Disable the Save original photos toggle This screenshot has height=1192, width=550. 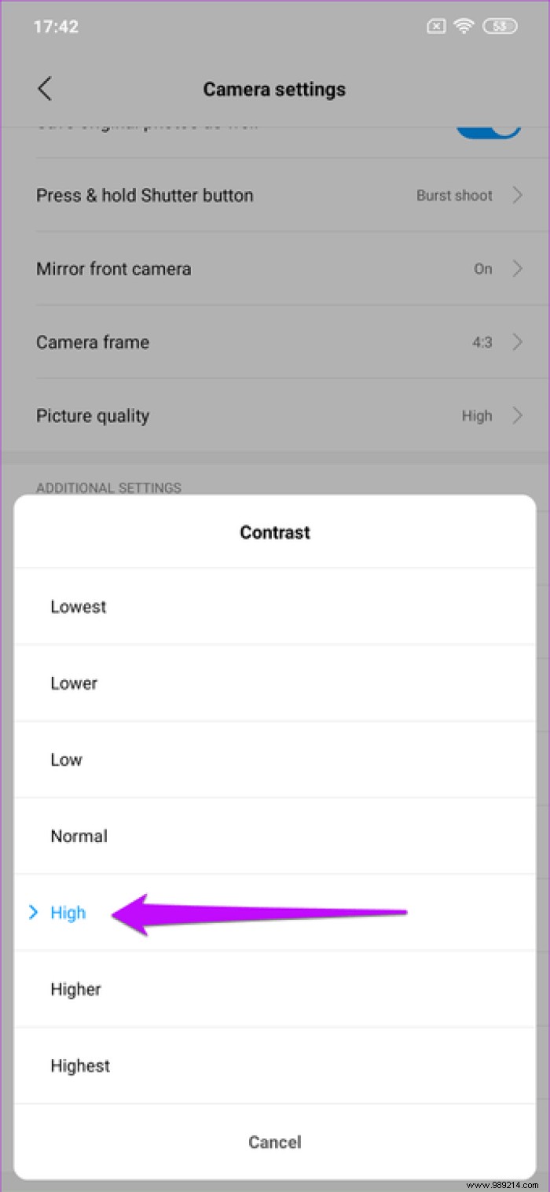pos(489,126)
